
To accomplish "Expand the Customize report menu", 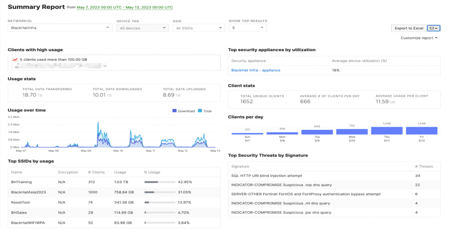I will coord(419,38).
